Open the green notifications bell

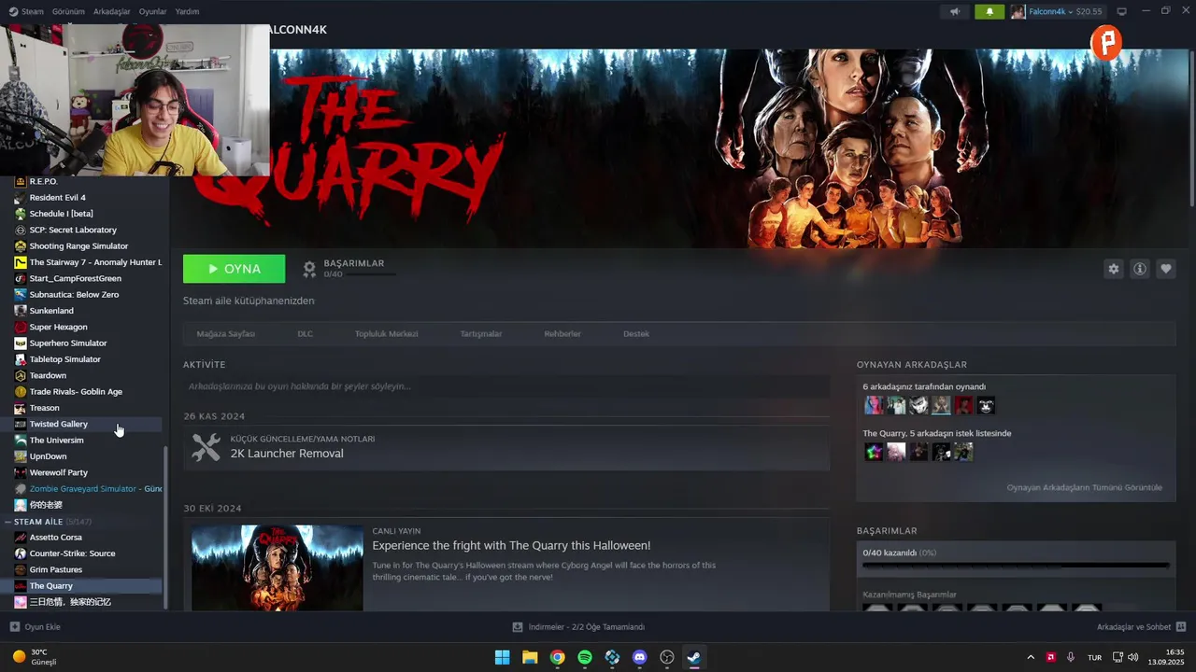[990, 11]
